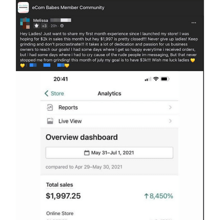Viewport: 220px width, 220px height.
Task: Expand the Live View row chevron
Action: [170, 121]
